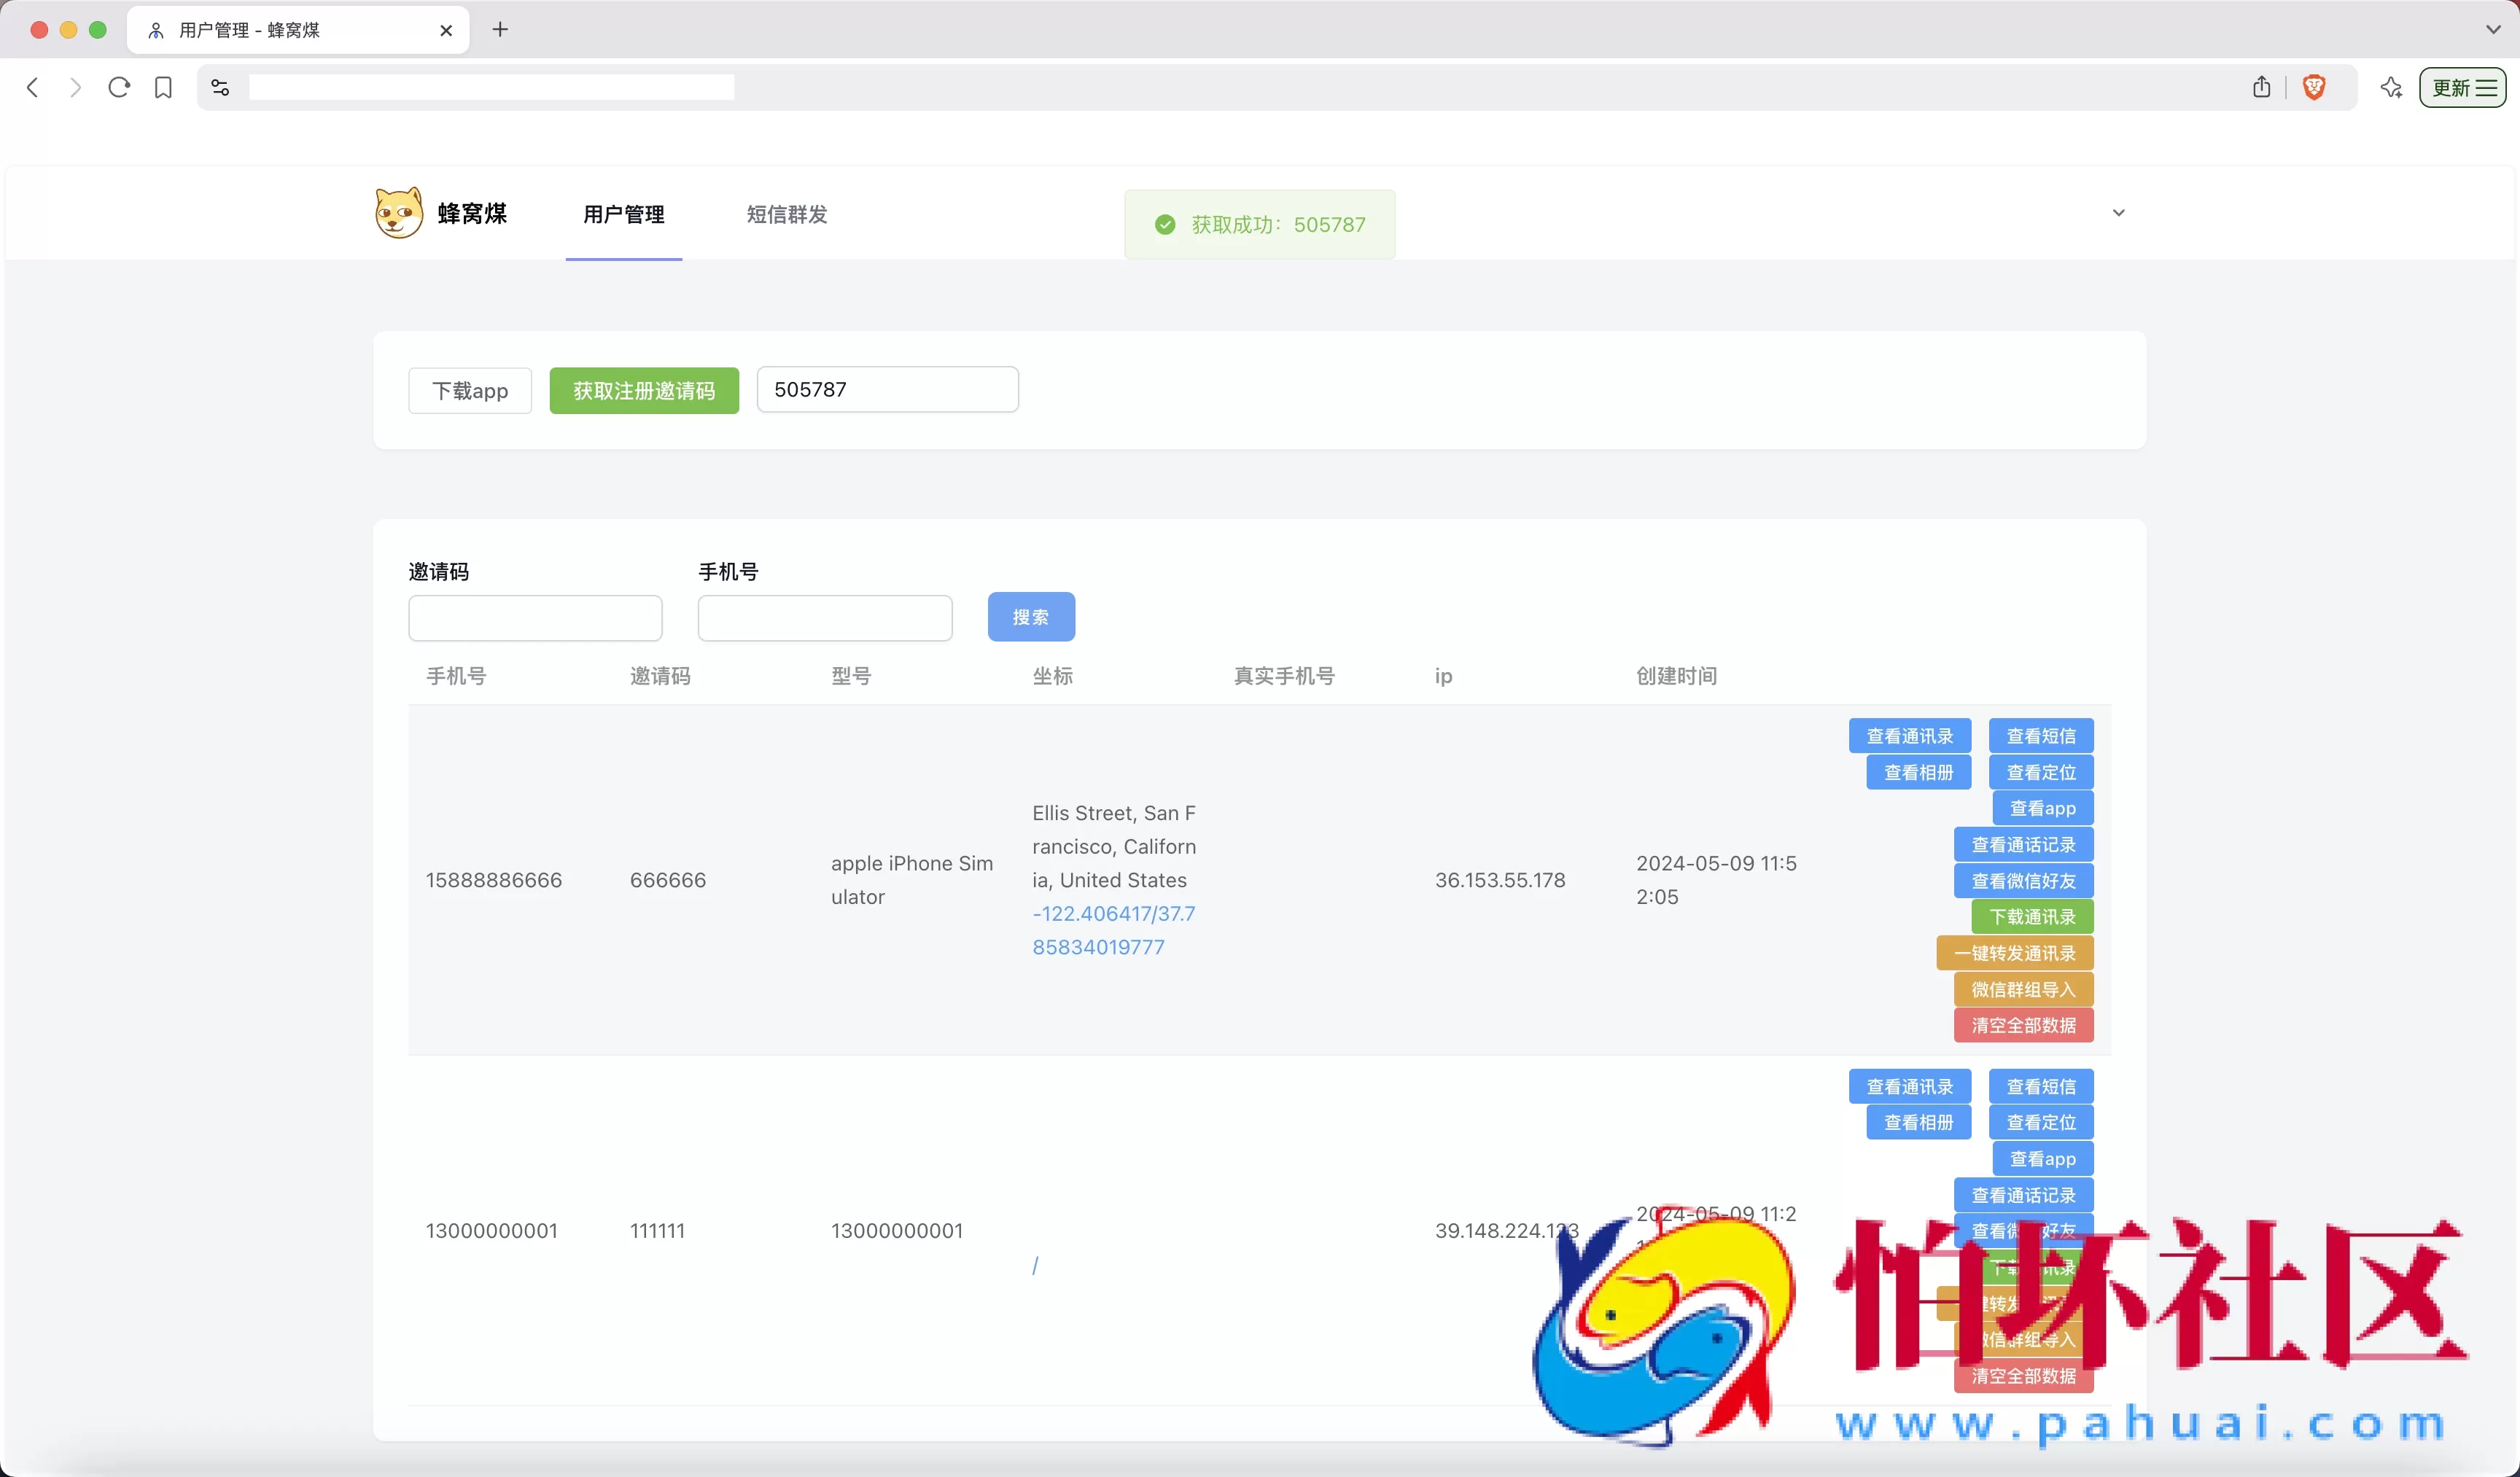Viewport: 2520px width, 1477px height.
Task: Open the tab search chevron at top right
Action: tap(2494, 29)
